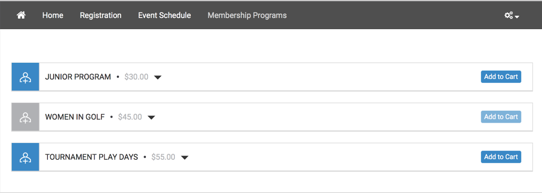Click the house icon in navigation bar
This screenshot has height=193, width=542.
[x=21, y=15]
